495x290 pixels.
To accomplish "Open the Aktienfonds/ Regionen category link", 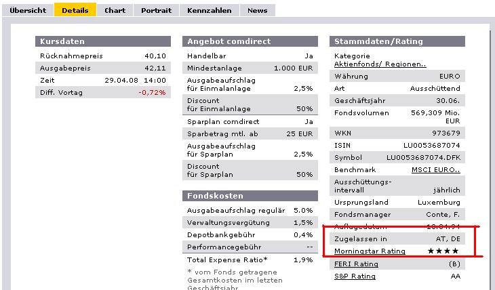I will click(x=380, y=64).
